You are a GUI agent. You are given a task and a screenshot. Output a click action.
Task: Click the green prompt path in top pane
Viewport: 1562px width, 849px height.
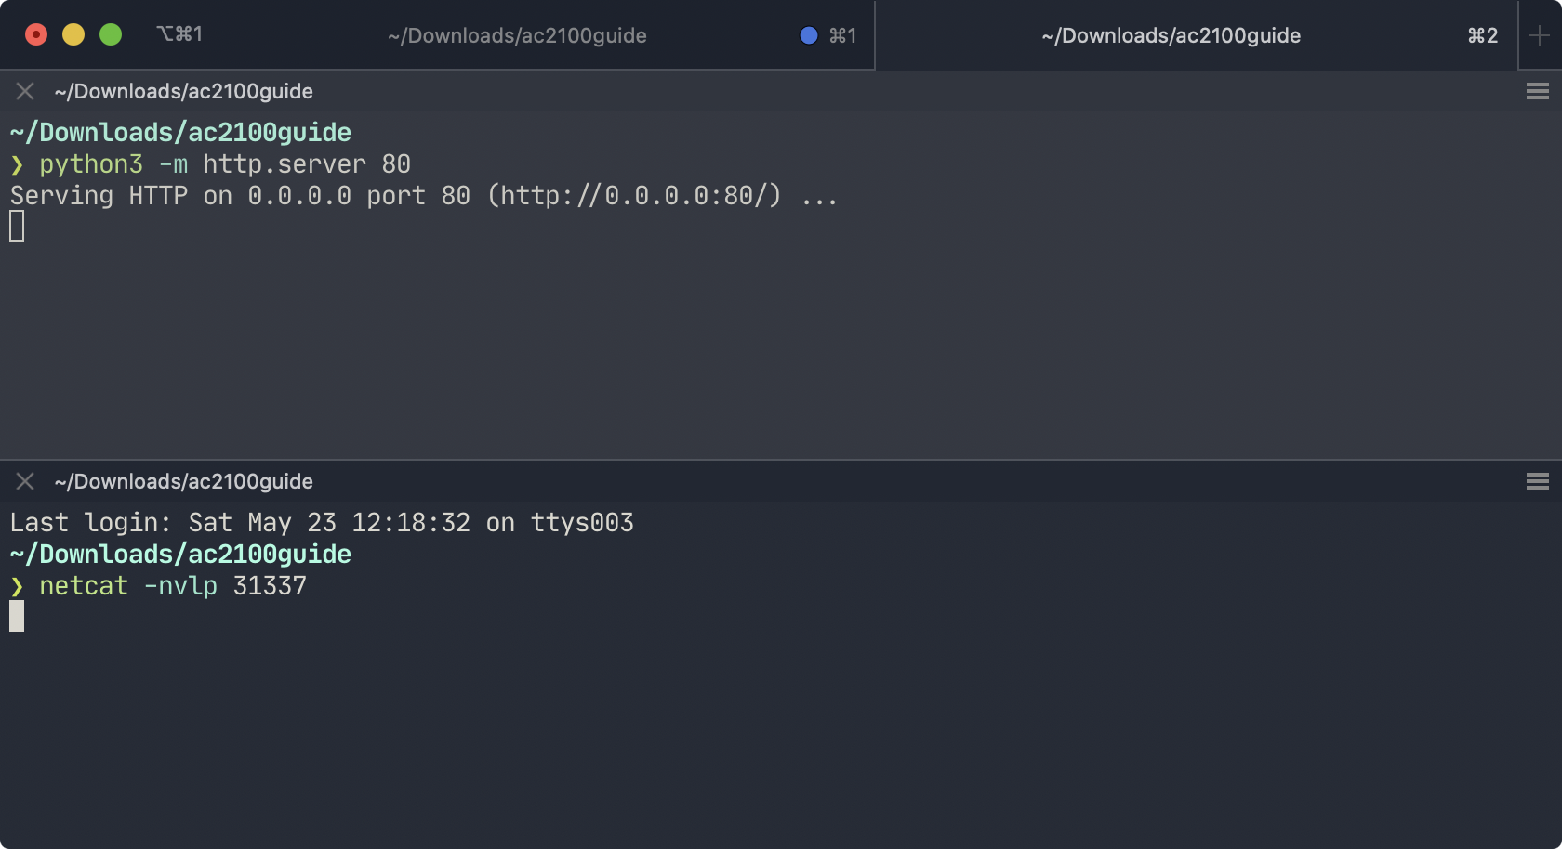click(180, 133)
